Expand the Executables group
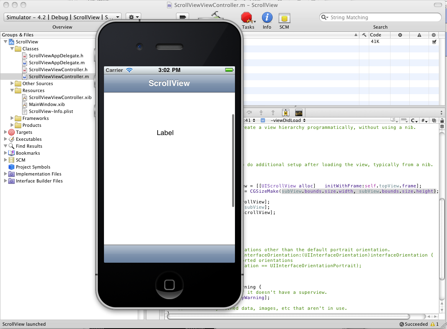This screenshot has height=329, width=447. [5, 139]
